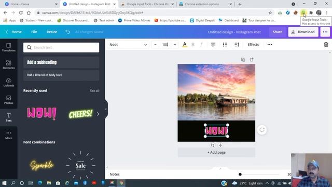Change text alignment
This screenshot has width=332, height=187.
coord(213,45)
